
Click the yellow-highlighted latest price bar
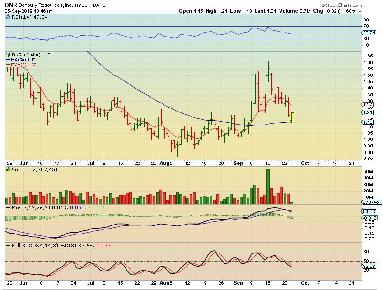click(292, 117)
